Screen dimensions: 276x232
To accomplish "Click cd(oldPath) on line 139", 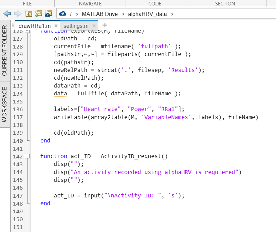I will 74,133.
